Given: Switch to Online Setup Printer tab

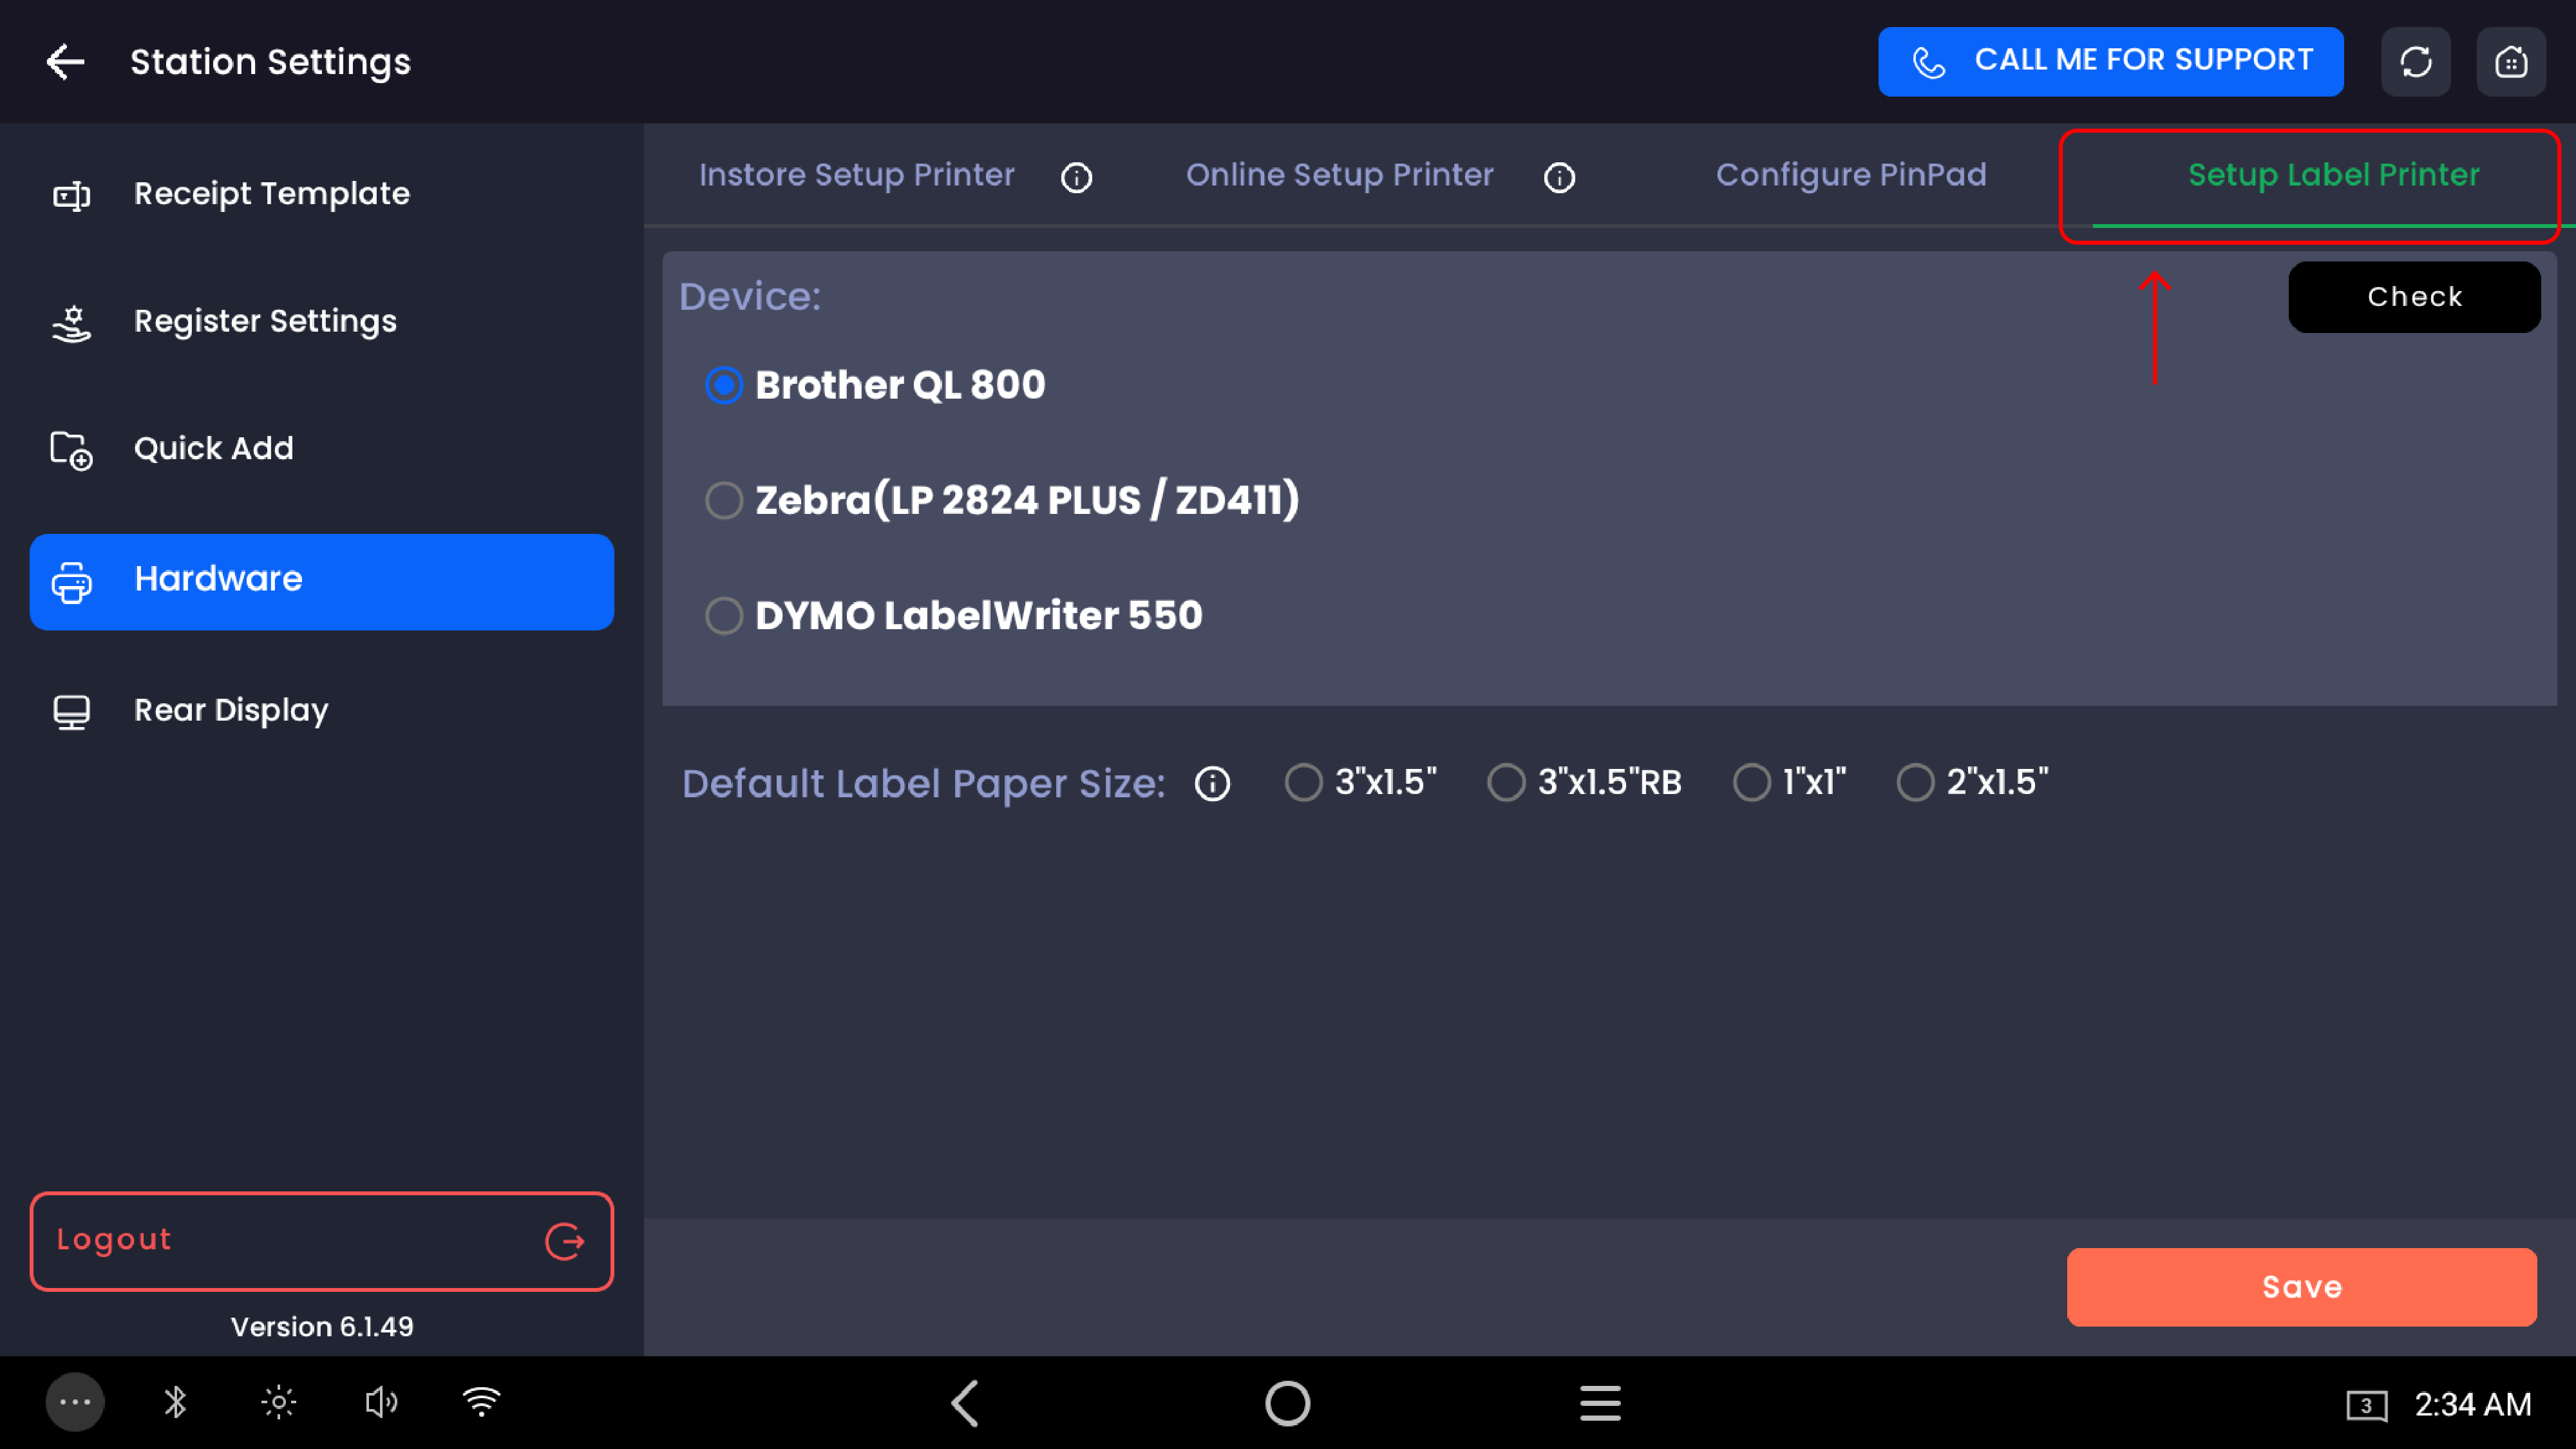Looking at the screenshot, I should click(x=1339, y=175).
